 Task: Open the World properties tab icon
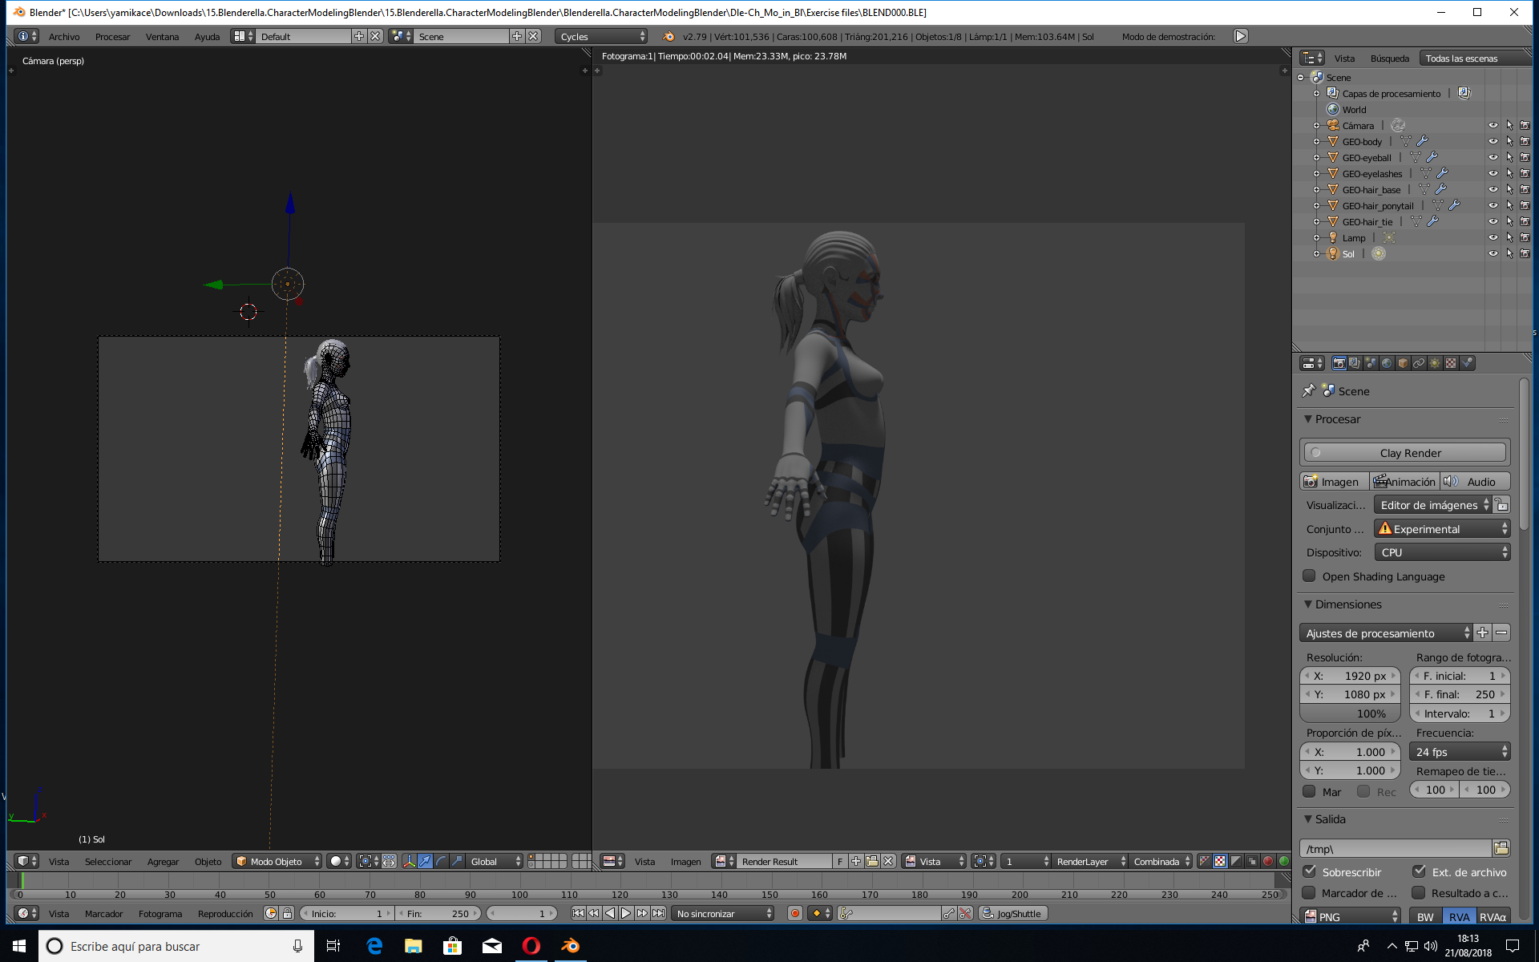[x=1387, y=363]
